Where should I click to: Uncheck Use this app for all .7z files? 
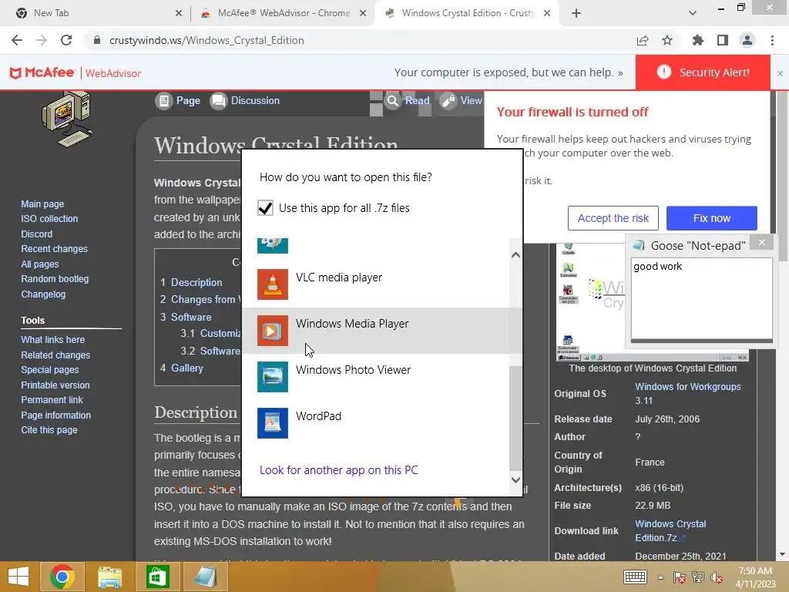coord(265,208)
